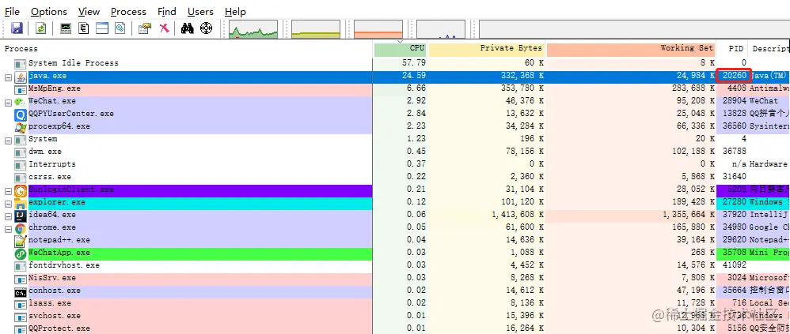Open the Options menu

point(49,11)
